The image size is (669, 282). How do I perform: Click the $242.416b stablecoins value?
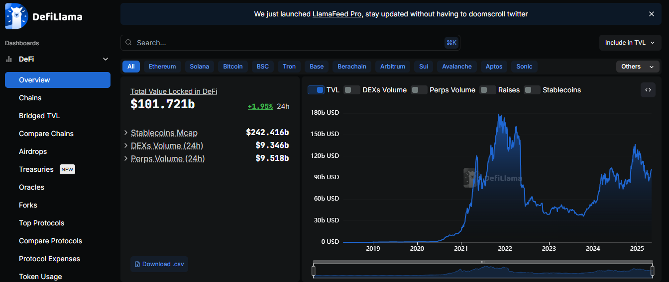pyautogui.click(x=267, y=133)
